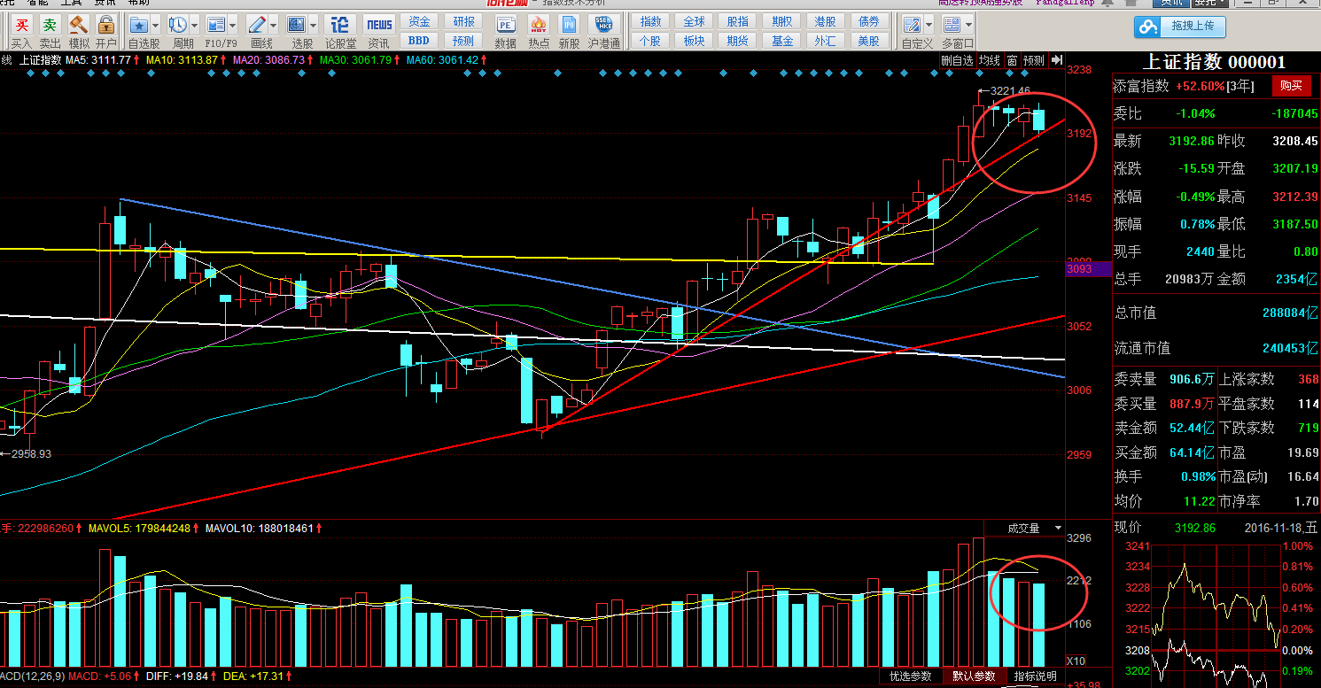This screenshot has height=688, width=1321.
Task: Click the MA5: 3111.77 label
Action: (98, 60)
